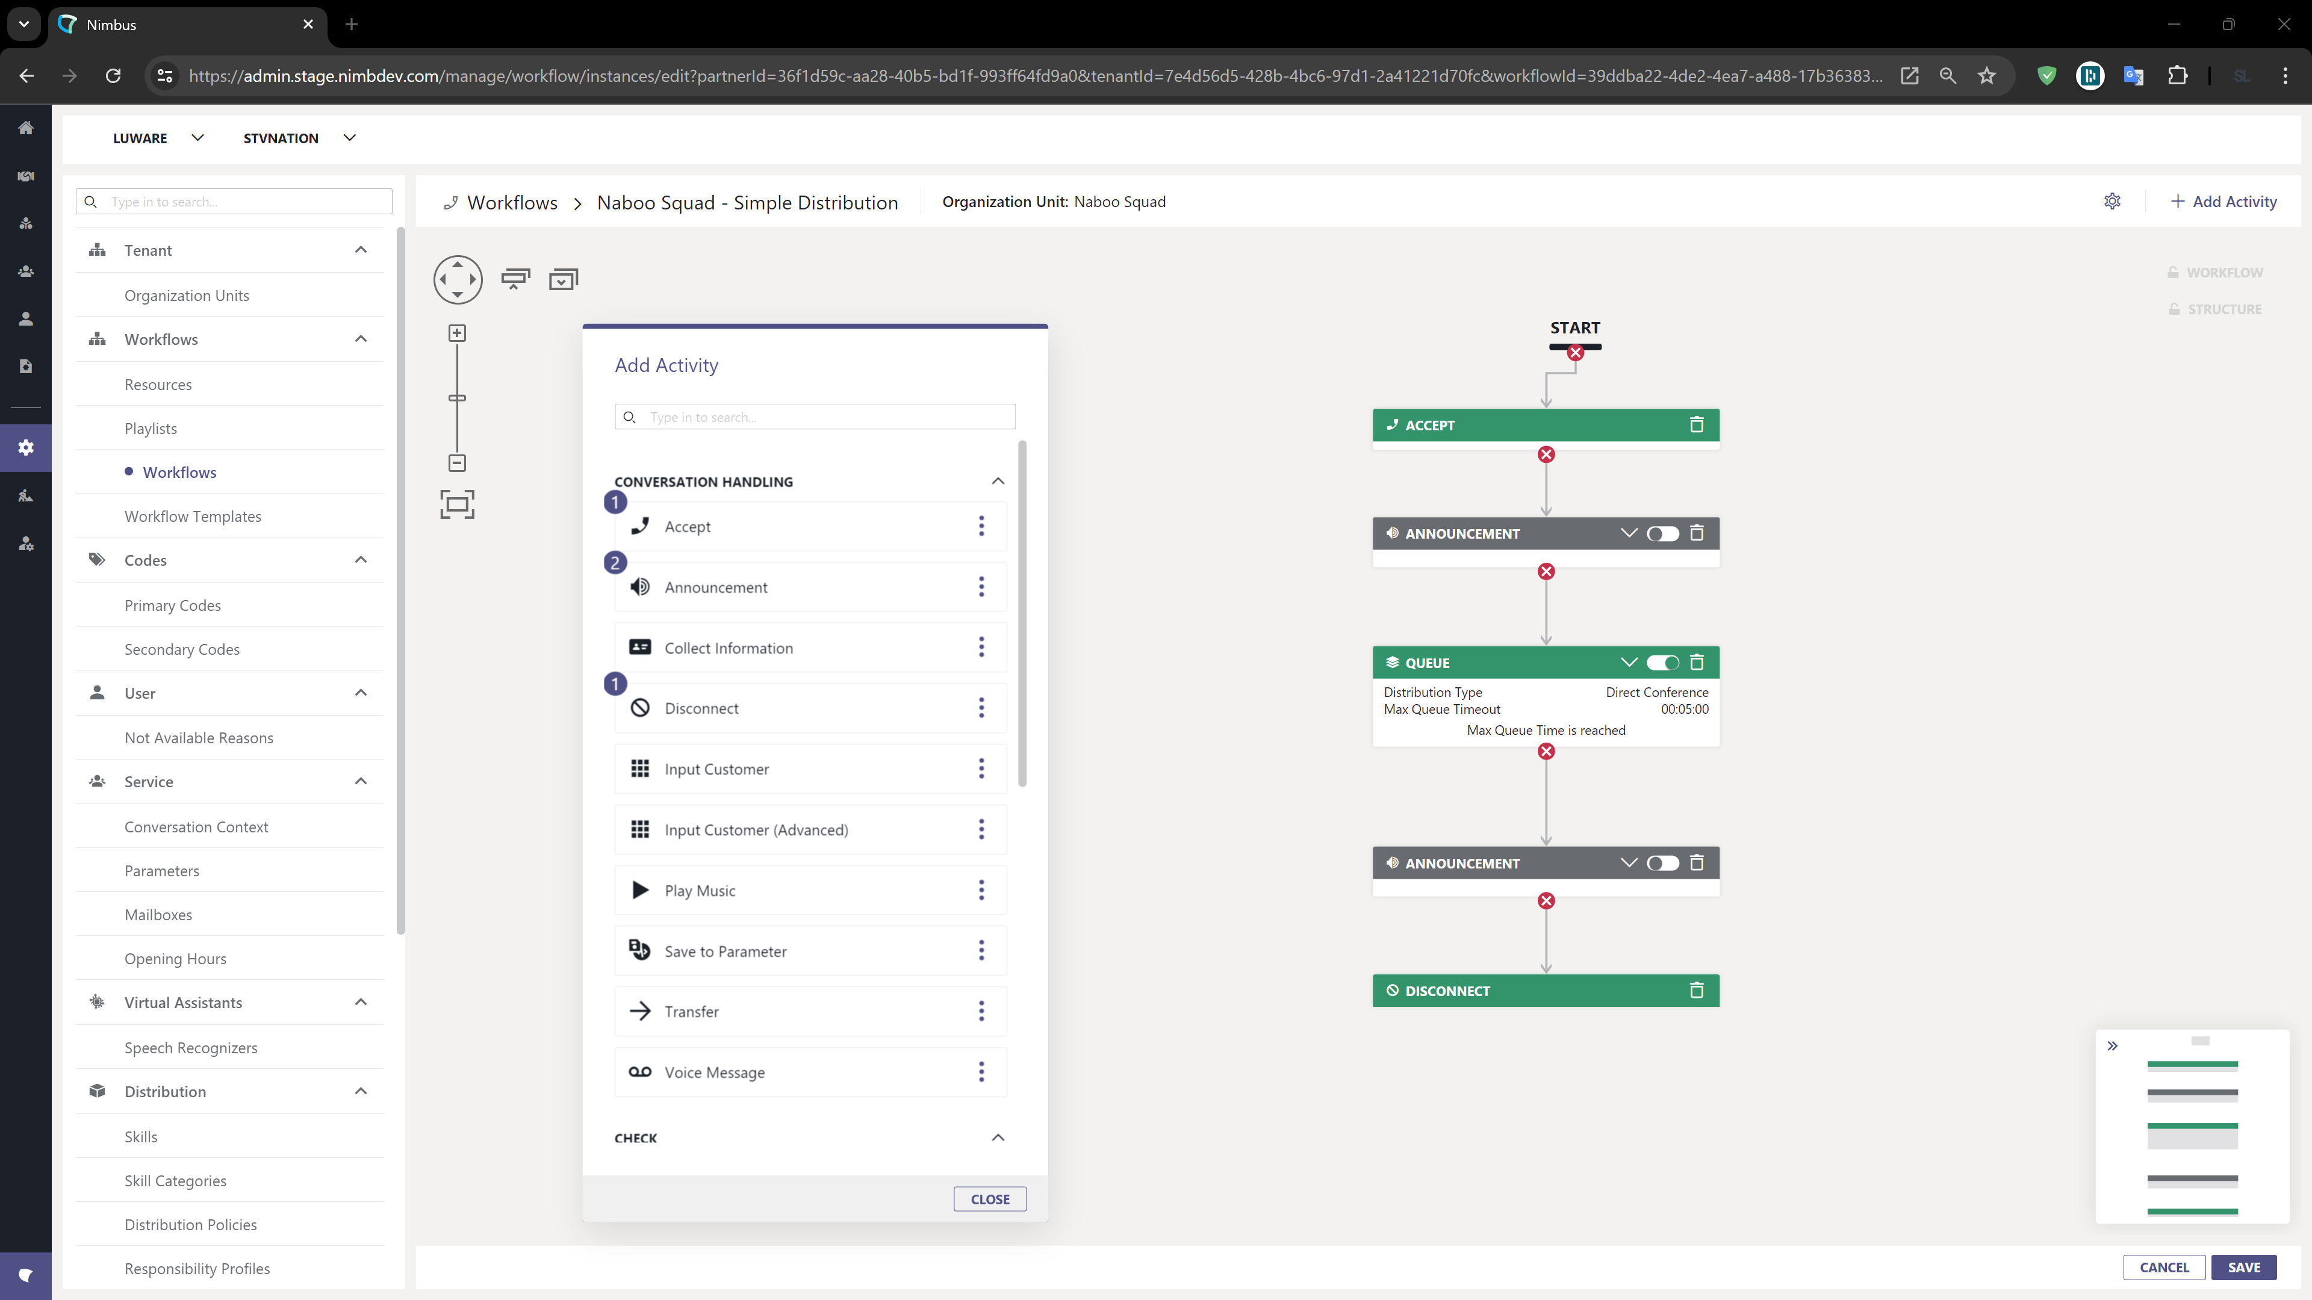
Task: Toggle the second ANNOUNCEMENT activity switch
Action: (x=1662, y=863)
